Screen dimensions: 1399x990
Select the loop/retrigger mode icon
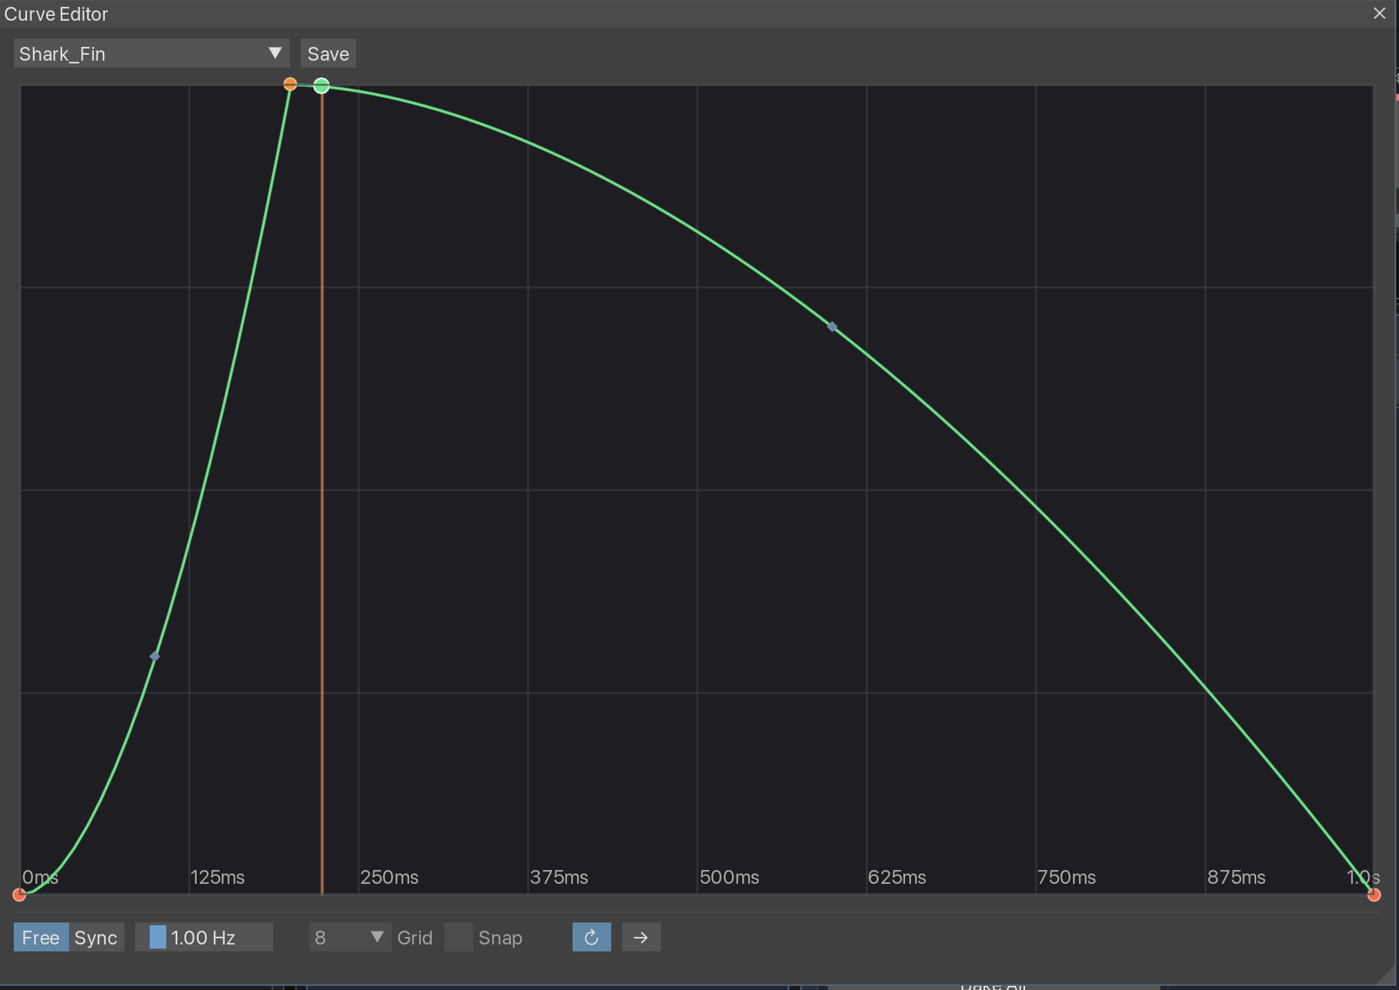coord(591,937)
